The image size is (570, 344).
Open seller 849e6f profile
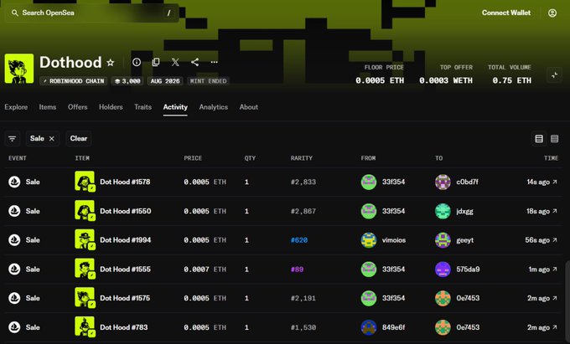pyautogui.click(x=383, y=327)
